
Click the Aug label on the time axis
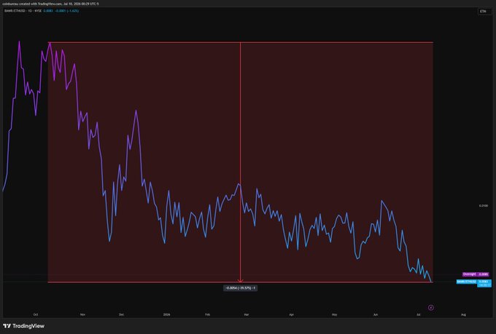click(x=463, y=314)
